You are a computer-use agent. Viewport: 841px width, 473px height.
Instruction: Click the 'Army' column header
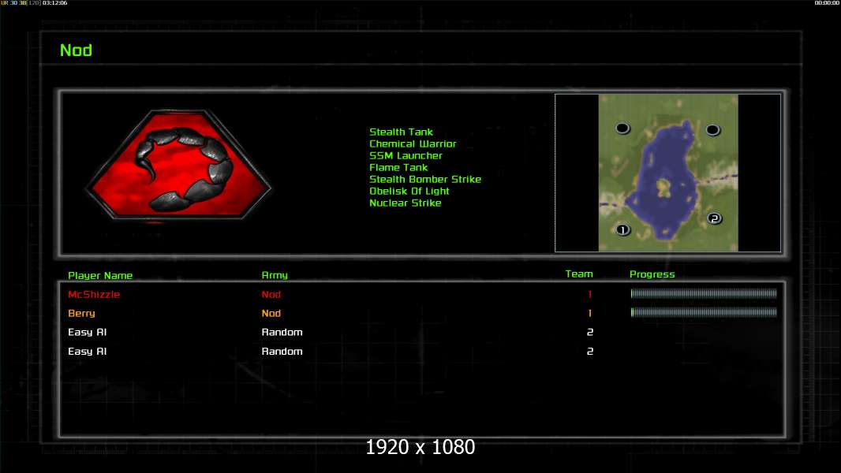pos(274,275)
